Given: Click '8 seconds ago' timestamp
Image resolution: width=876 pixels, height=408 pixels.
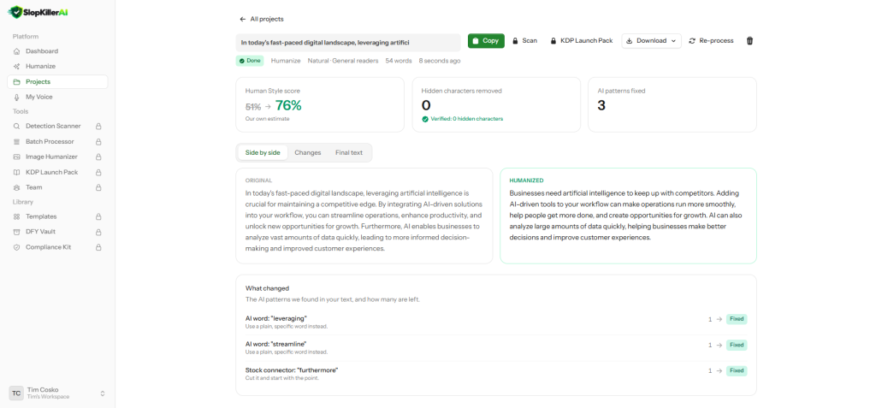Looking at the screenshot, I should (440, 61).
